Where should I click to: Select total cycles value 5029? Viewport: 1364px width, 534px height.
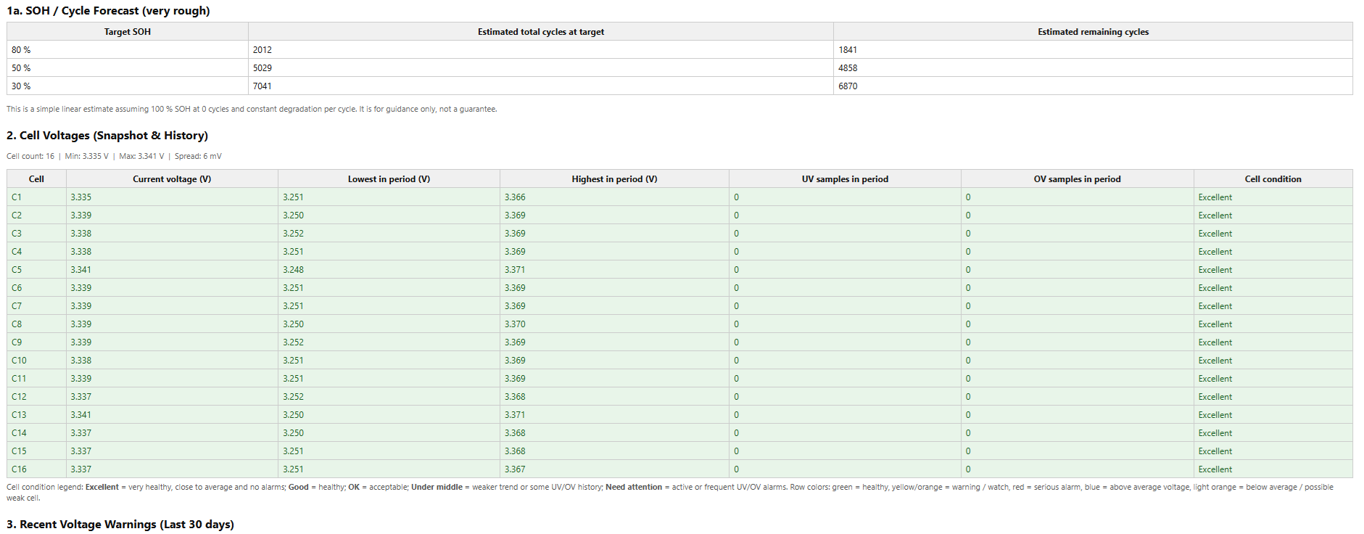(x=541, y=68)
